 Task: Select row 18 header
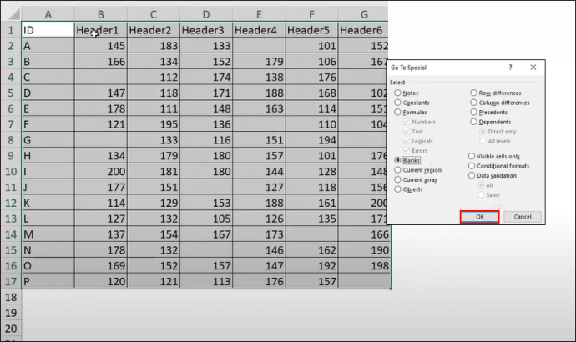point(11,297)
